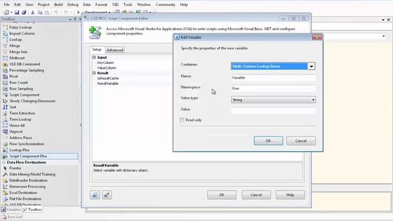Screen dimensions: 393x221
Task: Select OLE DB Command toolbox item
Action: point(25,64)
